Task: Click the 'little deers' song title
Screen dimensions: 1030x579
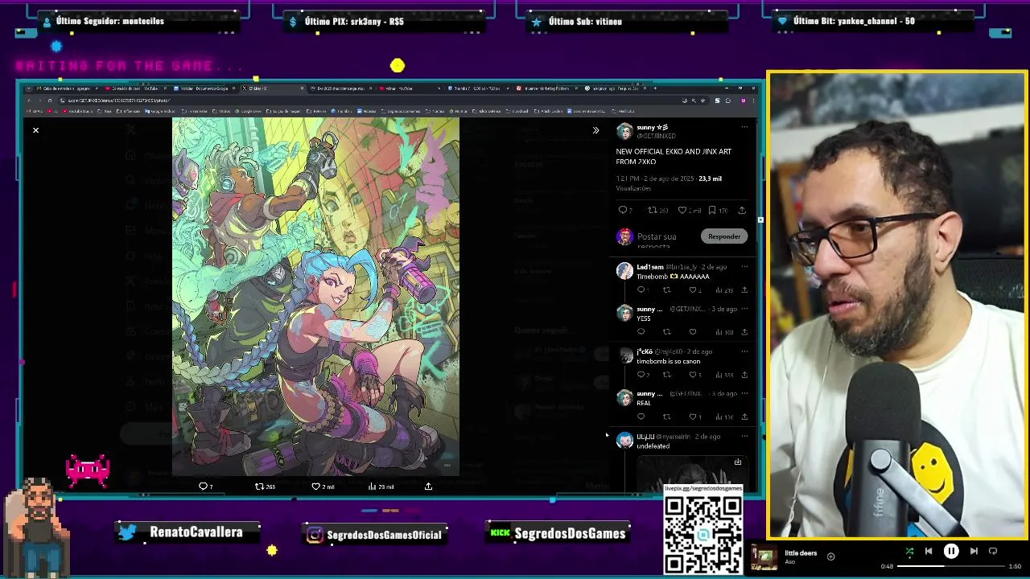Action: (x=801, y=553)
